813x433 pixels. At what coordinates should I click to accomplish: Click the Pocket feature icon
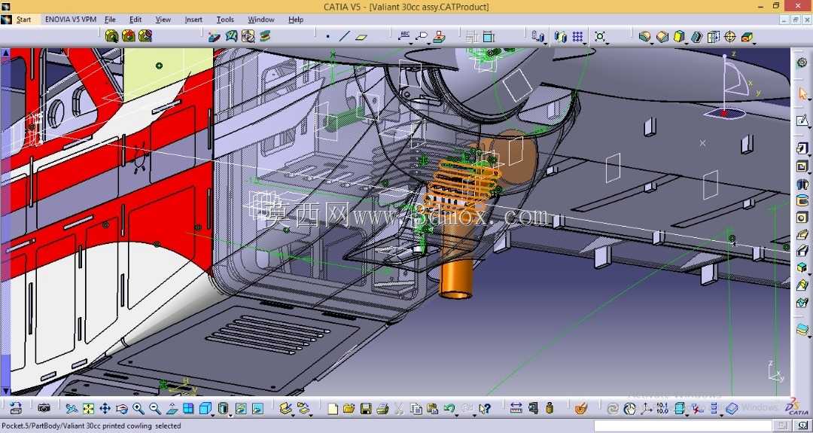pos(801,167)
